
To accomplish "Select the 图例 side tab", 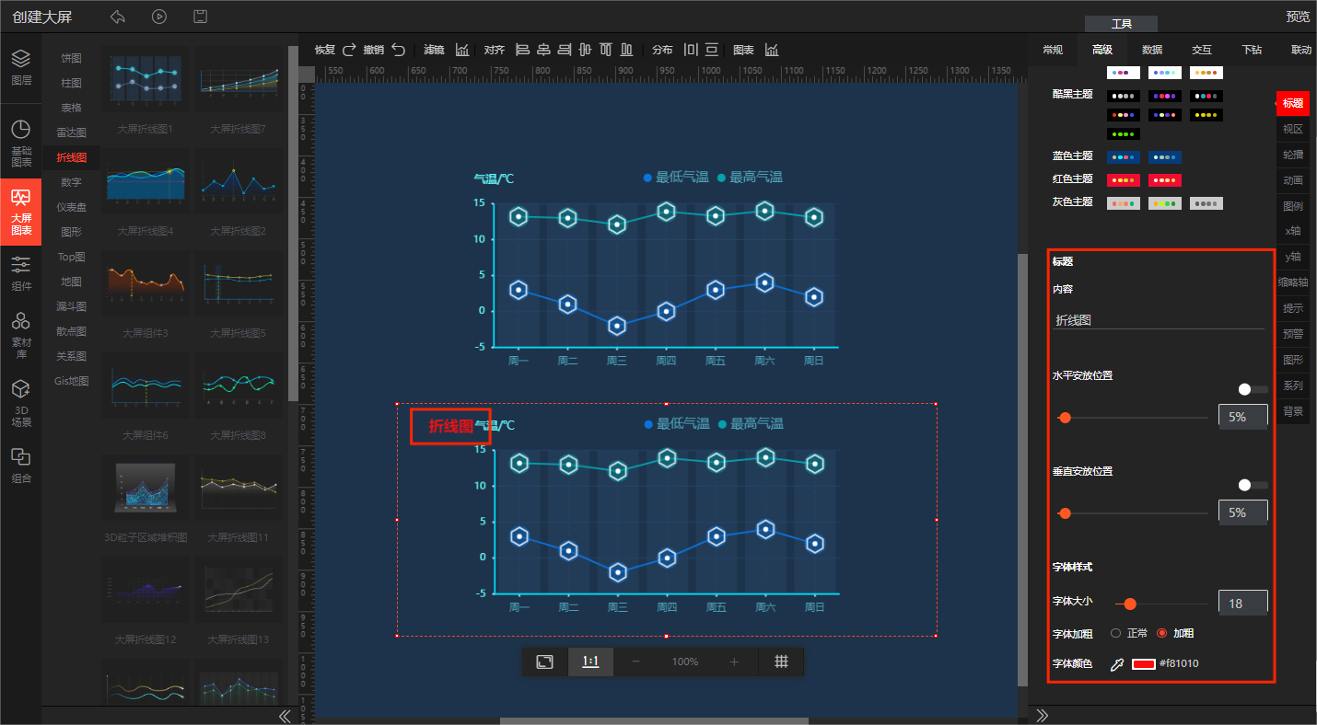I will tap(1293, 206).
